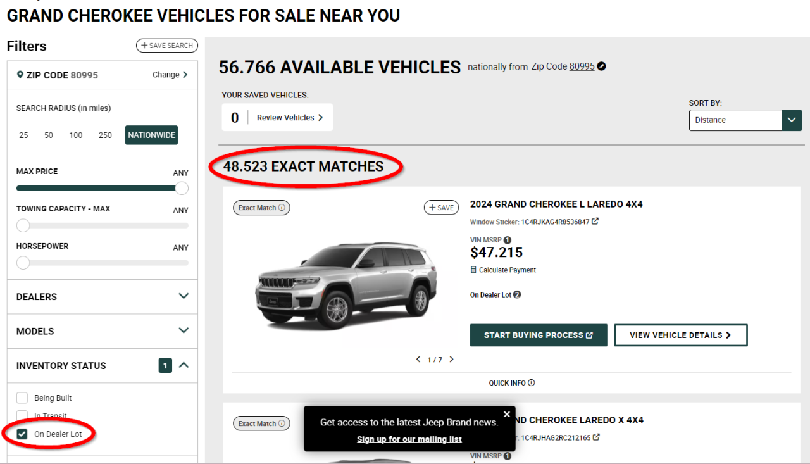
Task: Click the VIN MSRP info icon
Action: point(508,241)
